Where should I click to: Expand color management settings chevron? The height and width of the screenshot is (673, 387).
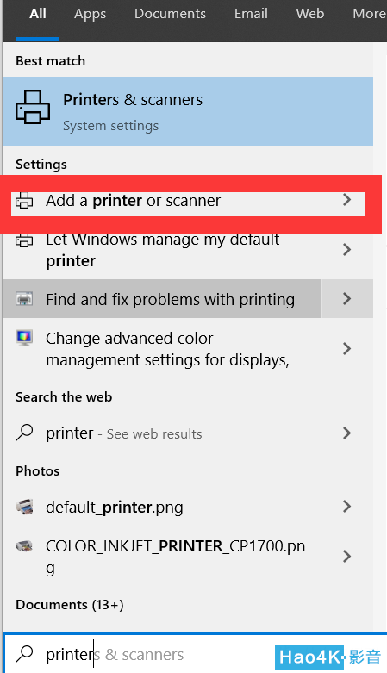pos(347,348)
